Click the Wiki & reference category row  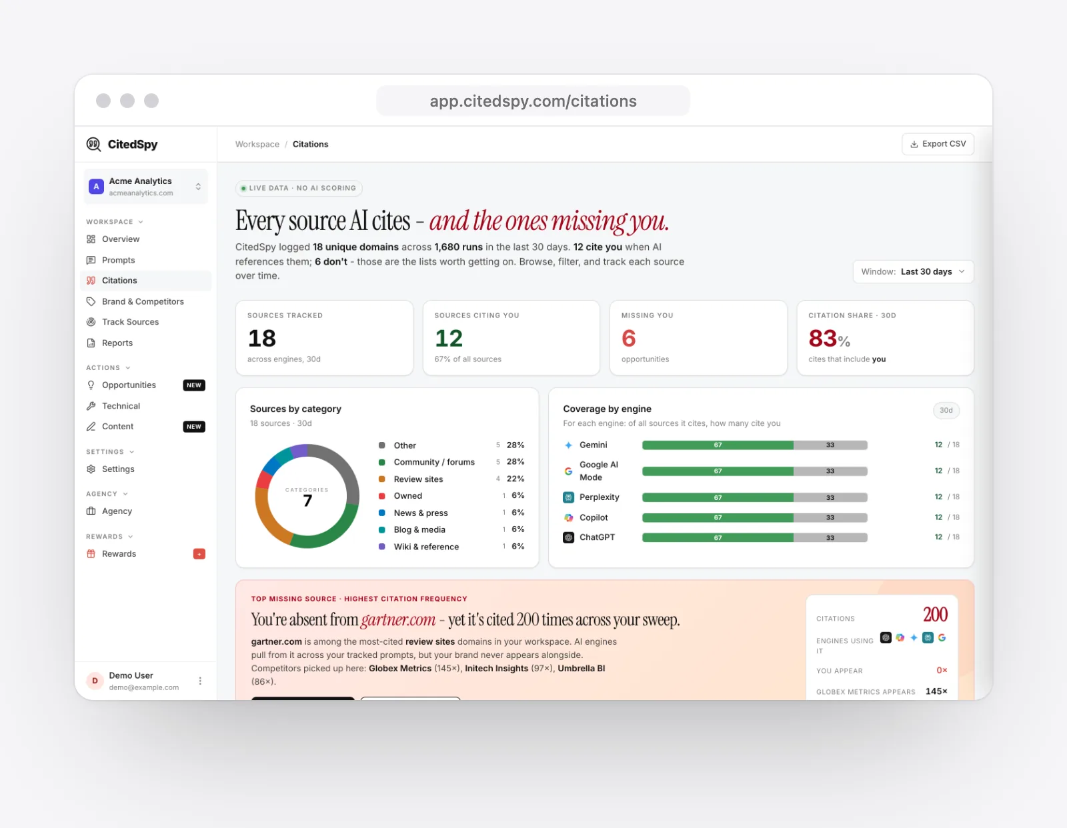451,547
